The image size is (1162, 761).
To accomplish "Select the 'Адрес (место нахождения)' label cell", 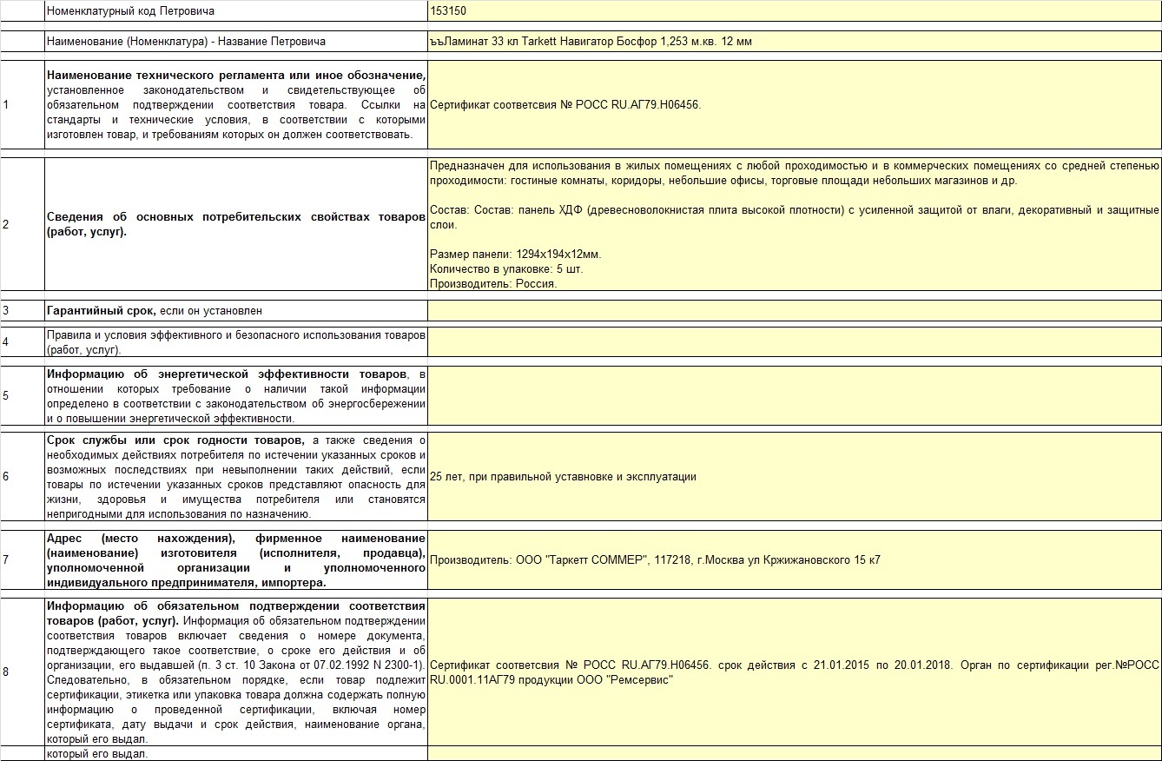I will pos(235,559).
